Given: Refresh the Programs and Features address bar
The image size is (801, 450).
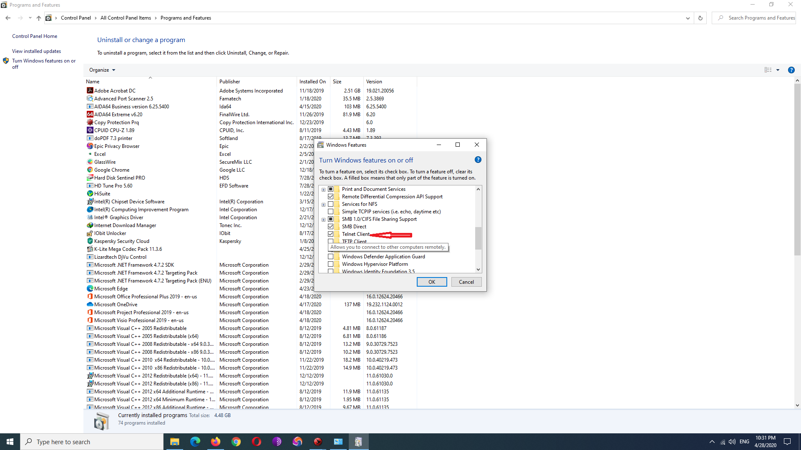Looking at the screenshot, I should 700,18.
